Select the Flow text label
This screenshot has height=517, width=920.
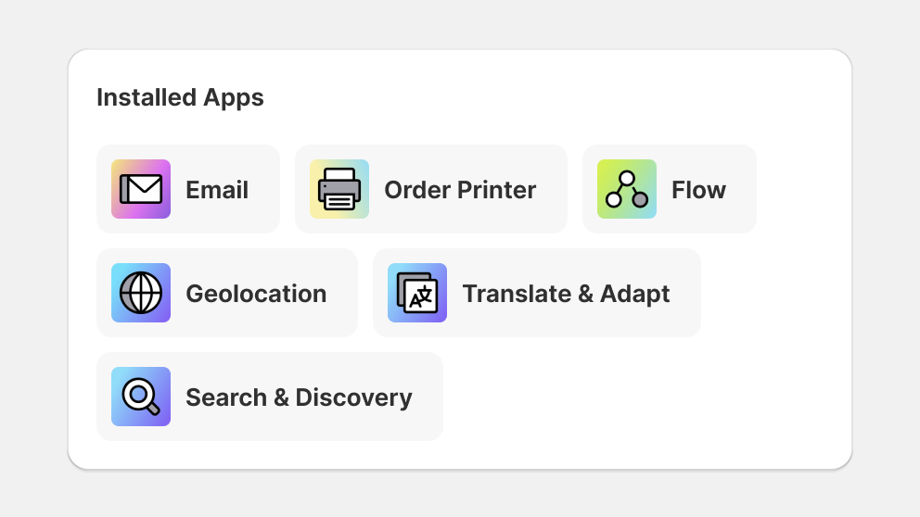[x=698, y=190]
